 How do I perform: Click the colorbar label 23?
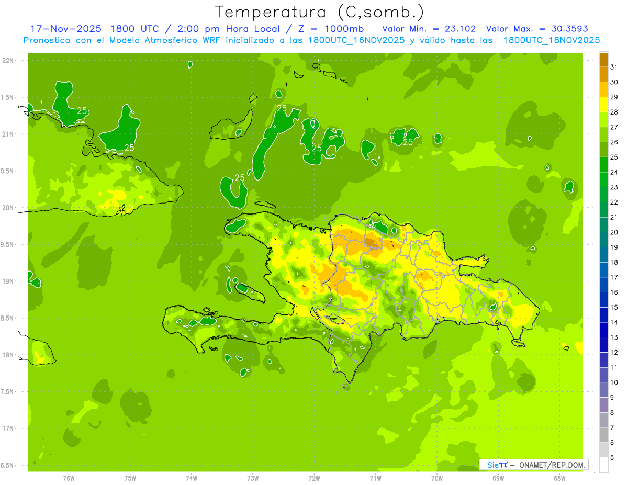[x=614, y=187]
